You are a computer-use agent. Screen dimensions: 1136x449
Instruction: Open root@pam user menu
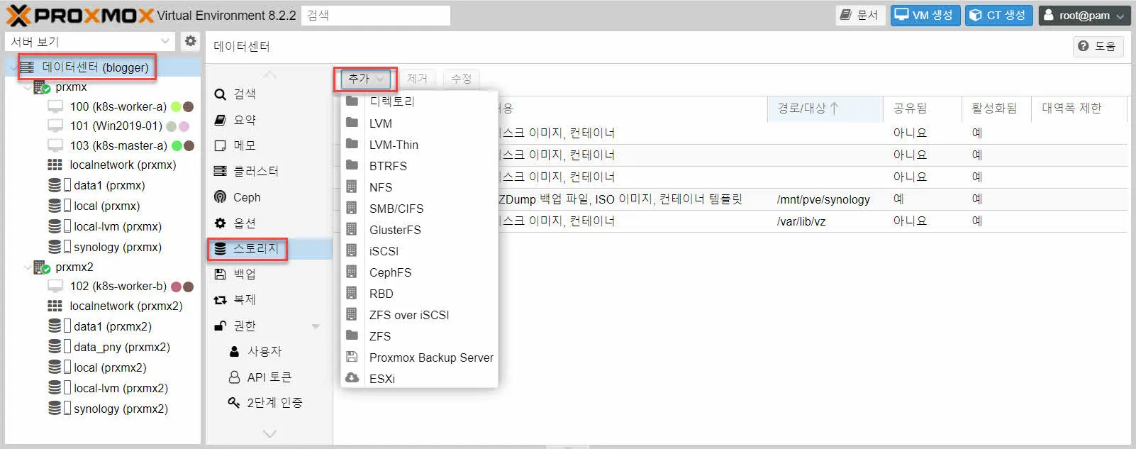[1084, 15]
